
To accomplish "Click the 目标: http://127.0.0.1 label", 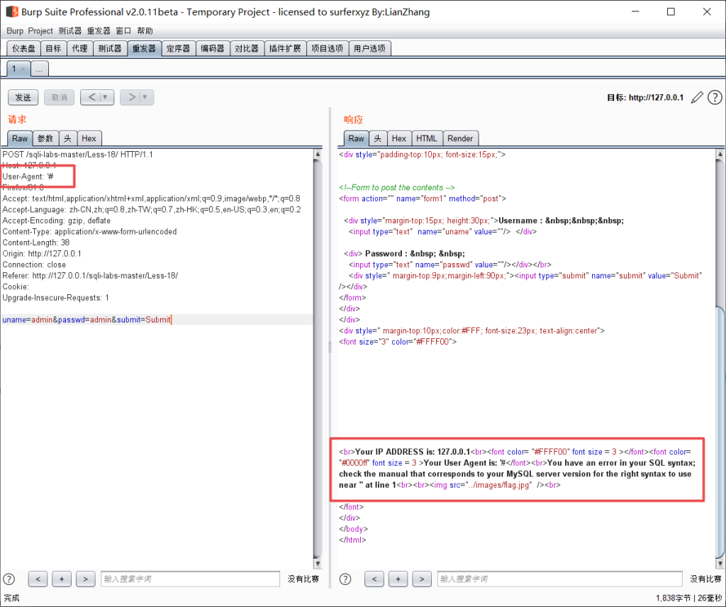I will (645, 97).
